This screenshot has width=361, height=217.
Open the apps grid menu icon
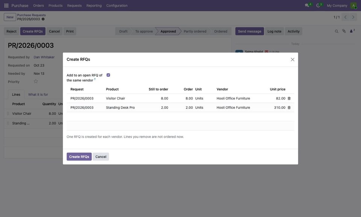pyautogui.click(x=6, y=6)
